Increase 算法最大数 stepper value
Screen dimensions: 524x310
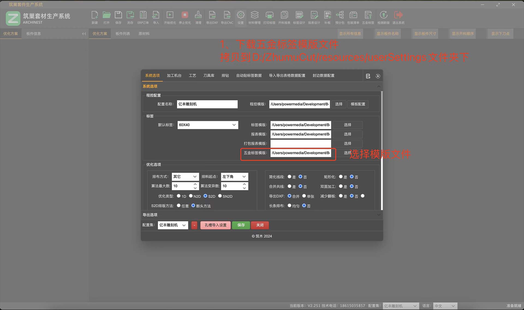[195, 184]
